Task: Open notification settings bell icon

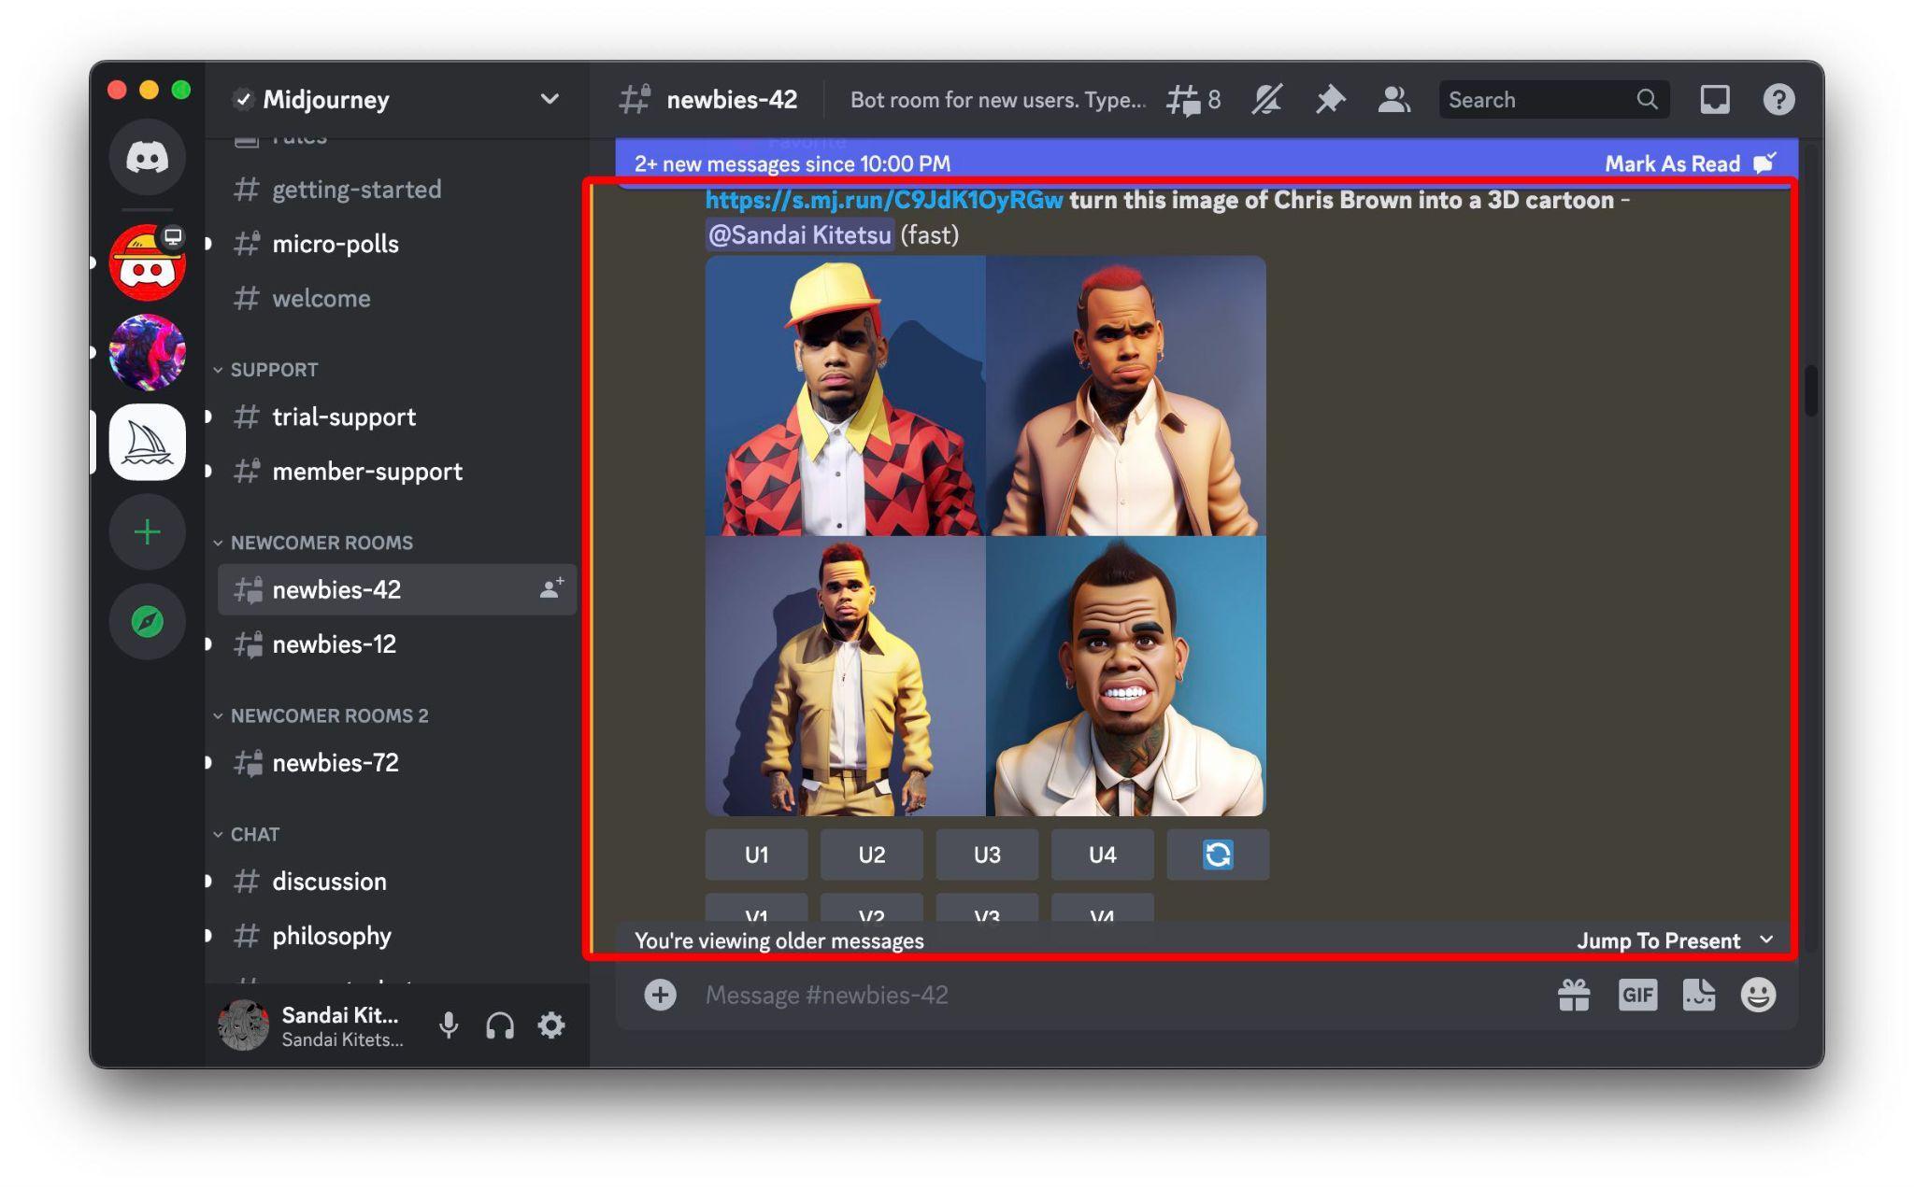Action: point(1266,100)
